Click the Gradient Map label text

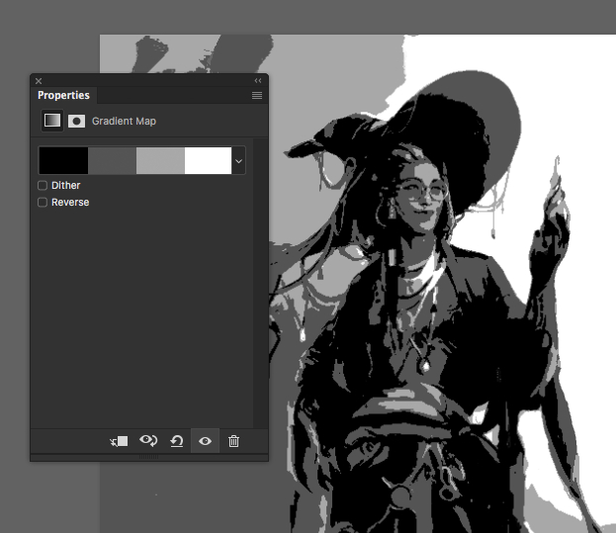[124, 121]
